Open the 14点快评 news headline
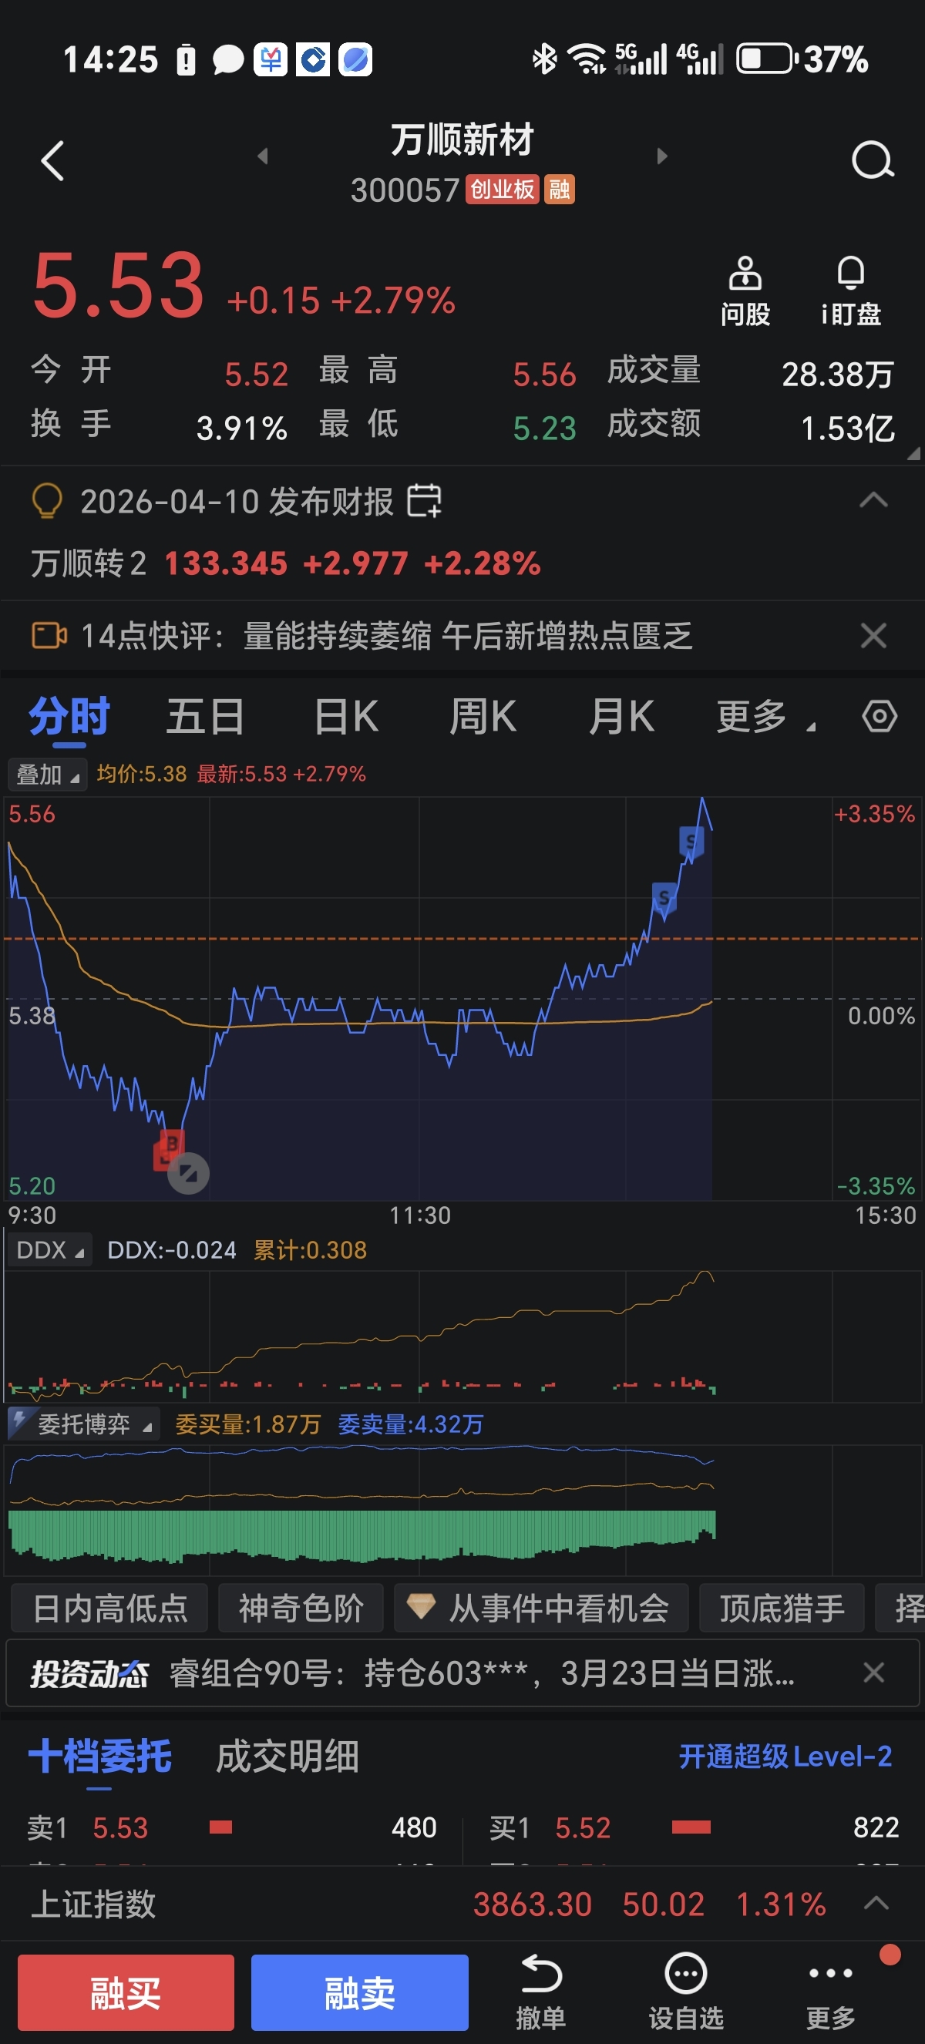 [x=387, y=636]
